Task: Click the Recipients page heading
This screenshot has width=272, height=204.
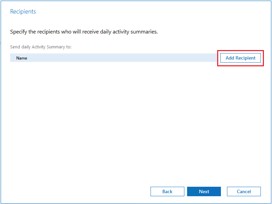Action: tap(23, 12)
